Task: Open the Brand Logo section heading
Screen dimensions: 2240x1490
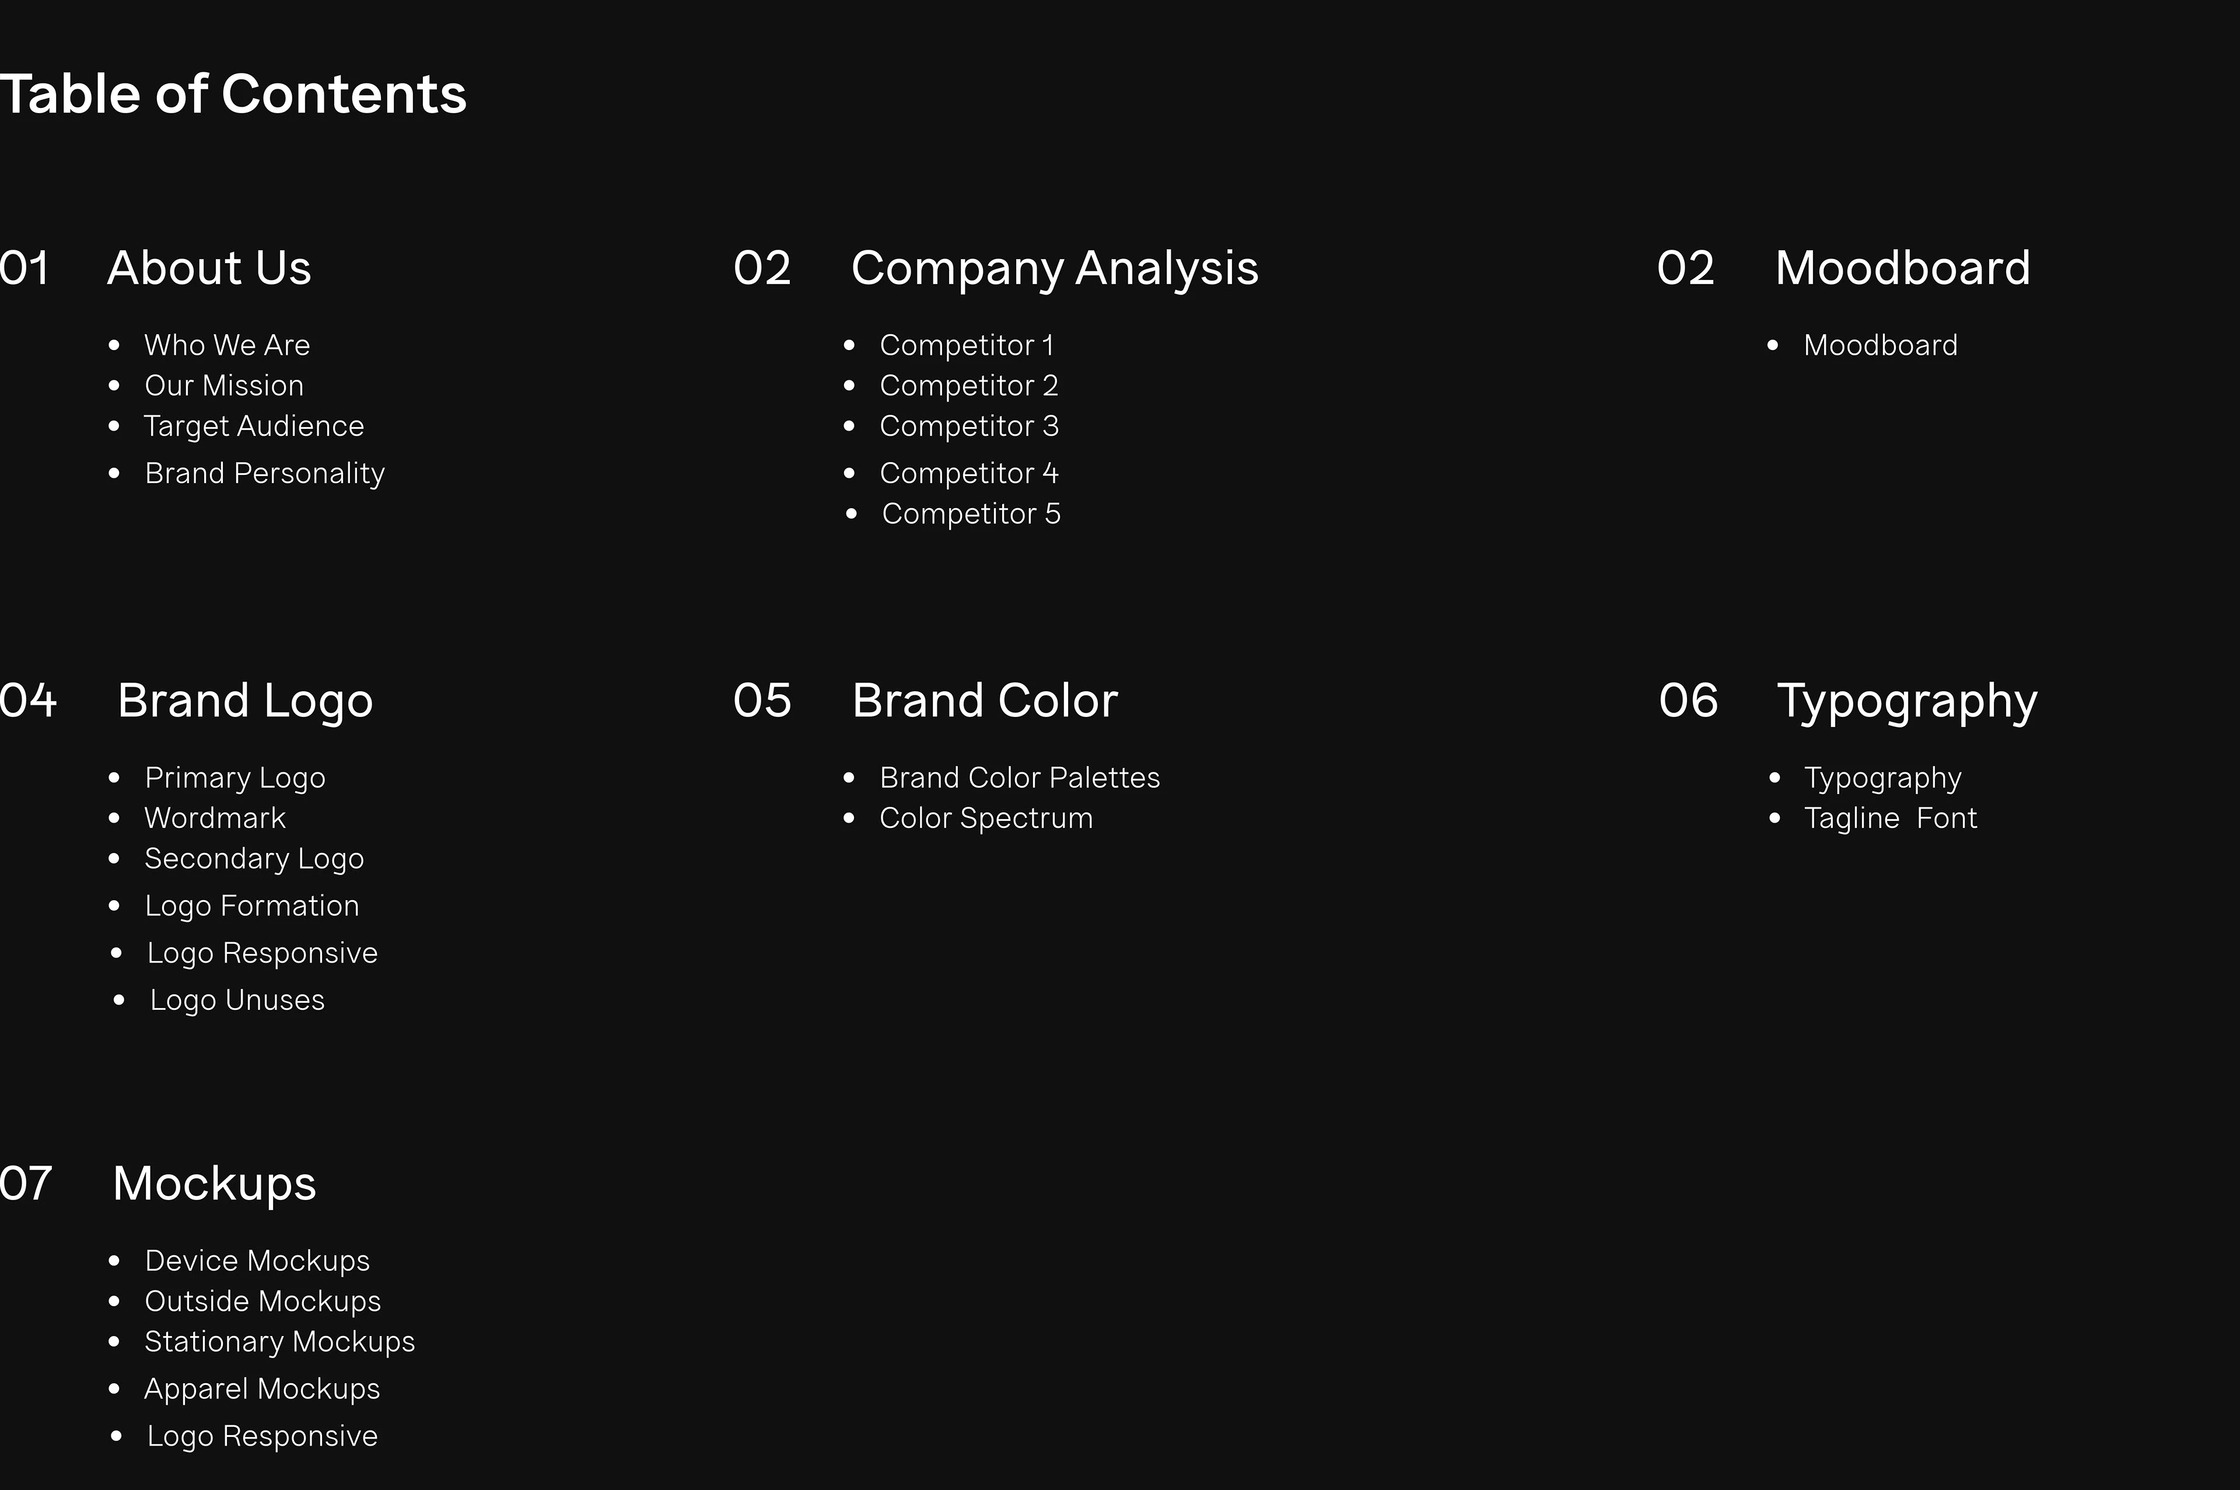Action: pyautogui.click(x=245, y=701)
